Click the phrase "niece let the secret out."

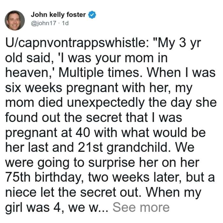(x=73, y=192)
